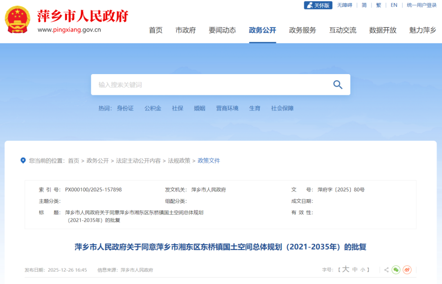Click breadcrumb 法规政策

click(179, 160)
